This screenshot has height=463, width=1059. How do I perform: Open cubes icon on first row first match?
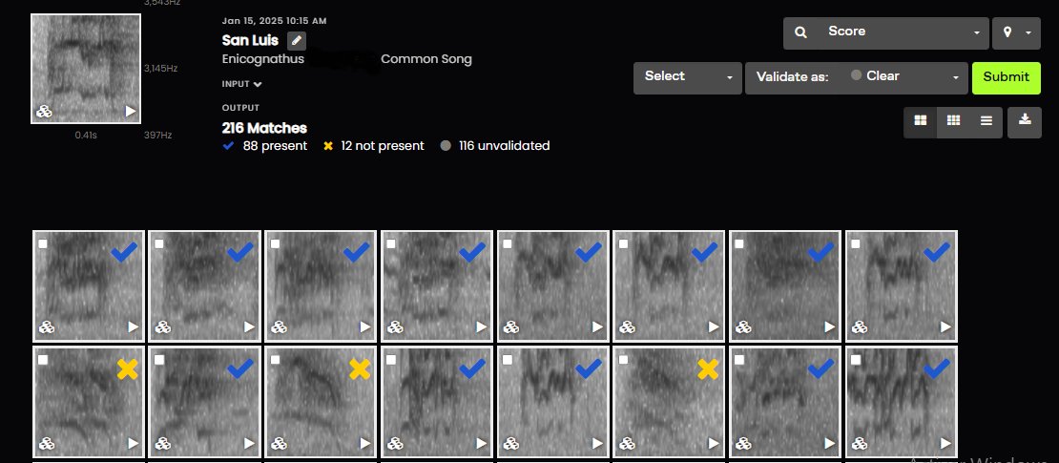47,327
